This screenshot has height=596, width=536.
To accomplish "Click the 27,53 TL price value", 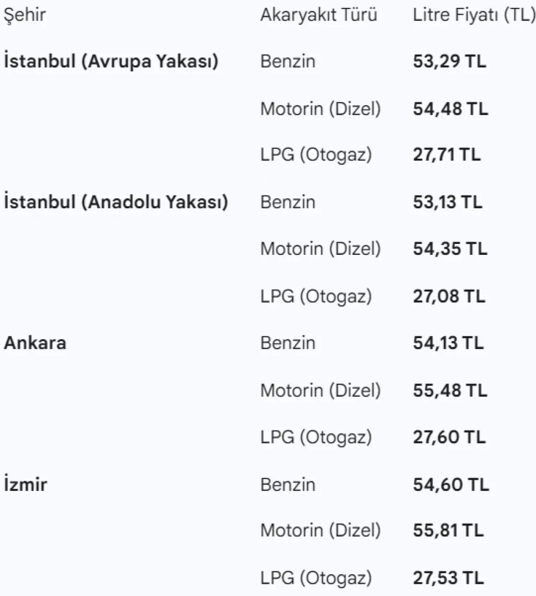I will (x=448, y=578).
